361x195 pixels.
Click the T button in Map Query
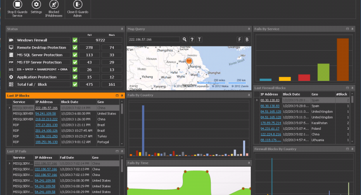coord(200,39)
